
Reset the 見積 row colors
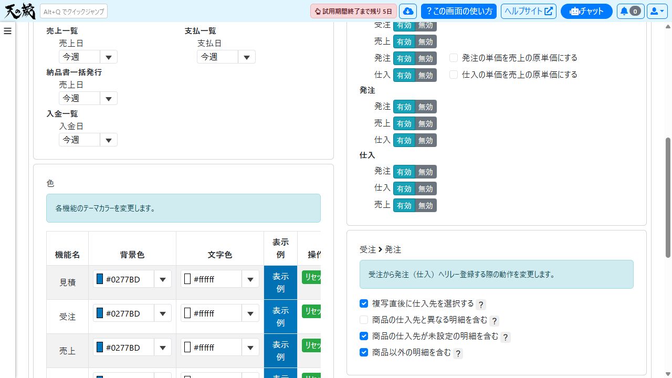click(311, 277)
